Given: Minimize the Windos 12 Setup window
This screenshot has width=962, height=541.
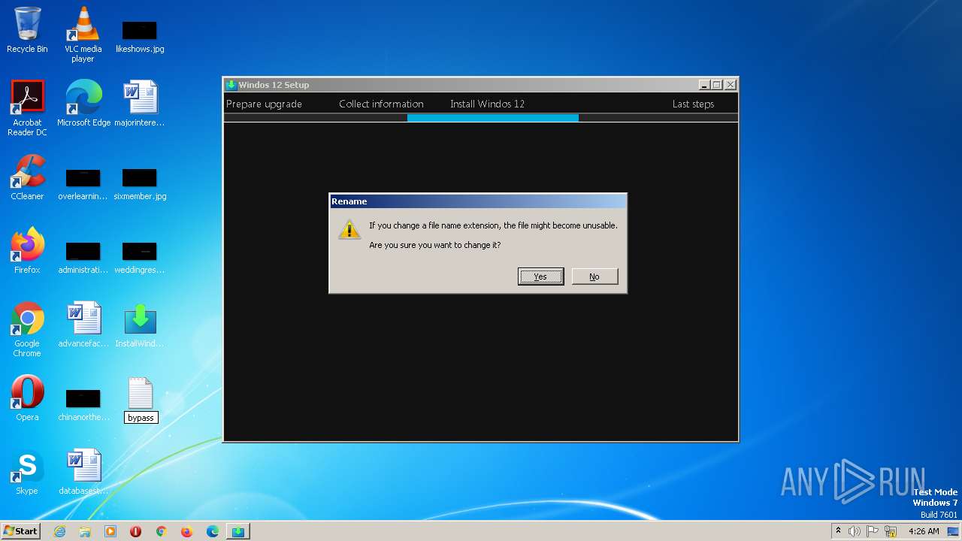Looking at the screenshot, I should [x=704, y=85].
